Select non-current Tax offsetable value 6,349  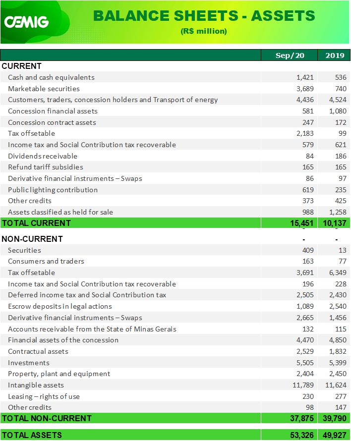point(338,273)
